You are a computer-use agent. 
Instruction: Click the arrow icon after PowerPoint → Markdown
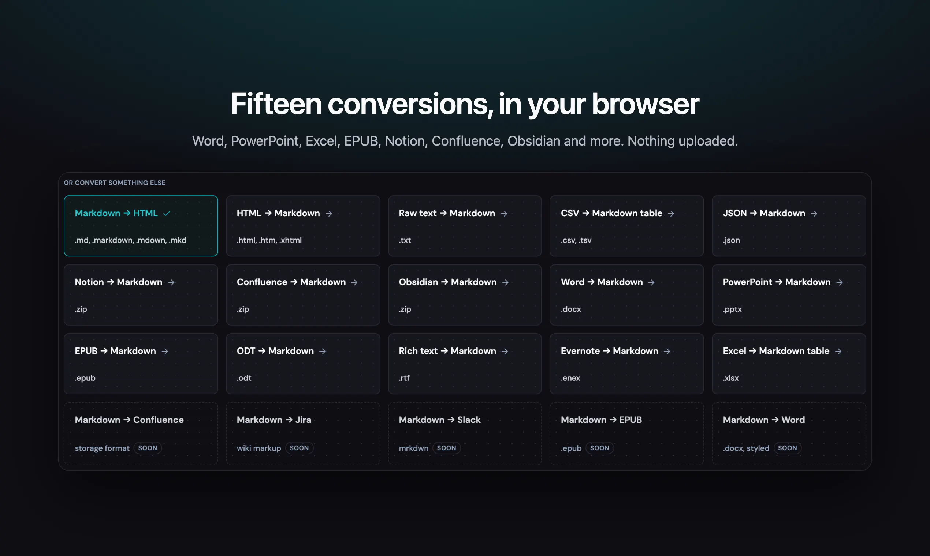pos(839,282)
